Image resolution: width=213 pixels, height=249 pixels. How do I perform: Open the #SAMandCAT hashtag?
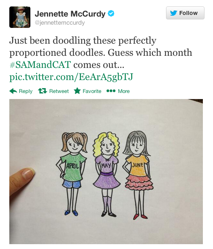coord(40,65)
